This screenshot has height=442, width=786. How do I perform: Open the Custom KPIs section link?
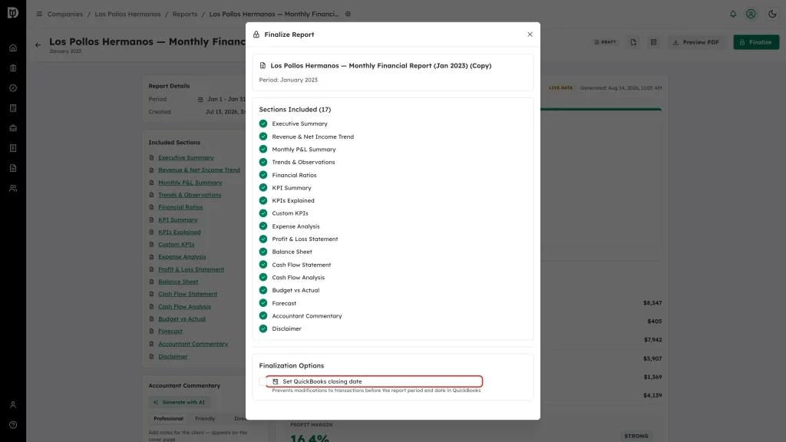[x=176, y=245]
